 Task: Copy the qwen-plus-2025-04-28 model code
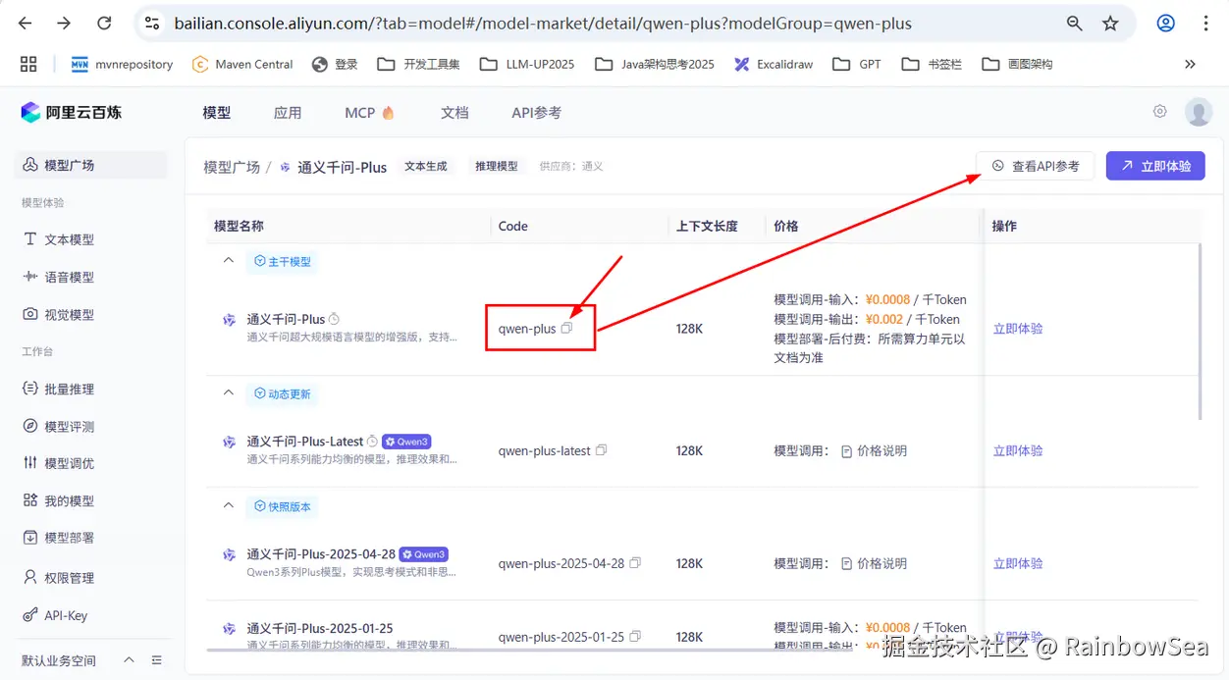(x=635, y=563)
